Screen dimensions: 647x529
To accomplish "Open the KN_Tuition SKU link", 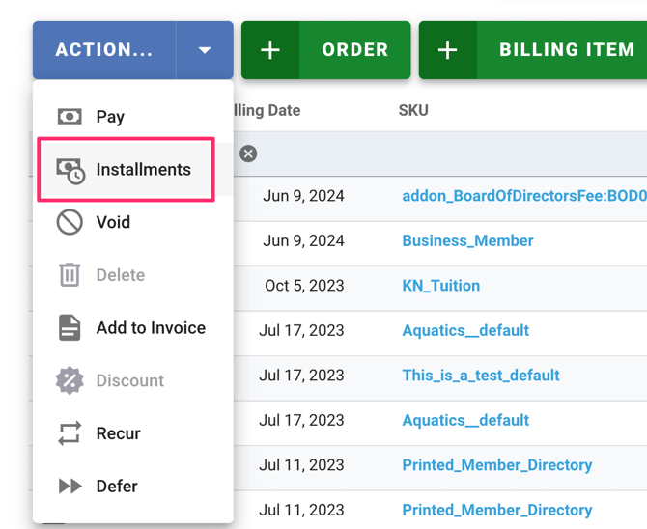I will tap(440, 286).
